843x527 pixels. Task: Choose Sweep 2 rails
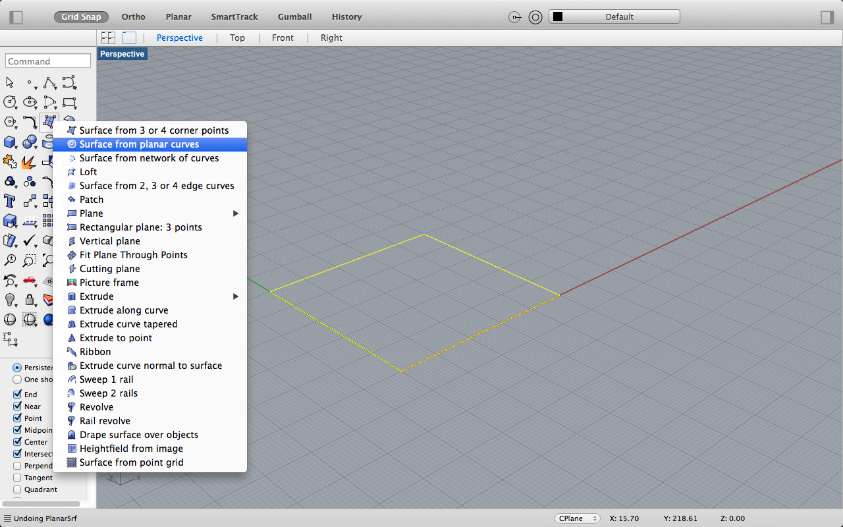[x=150, y=393]
